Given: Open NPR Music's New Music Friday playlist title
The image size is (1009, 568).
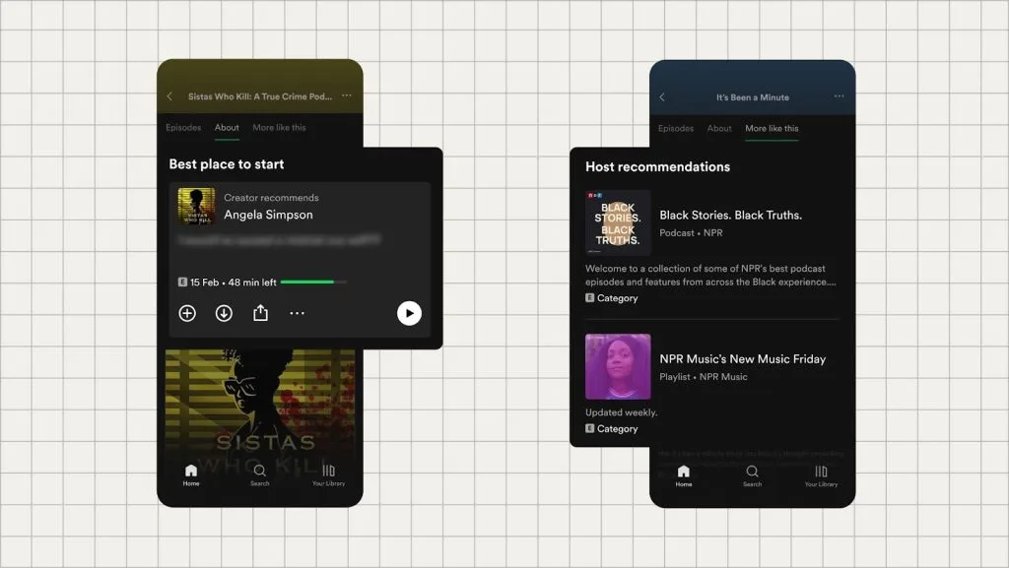Looking at the screenshot, I should [x=743, y=359].
